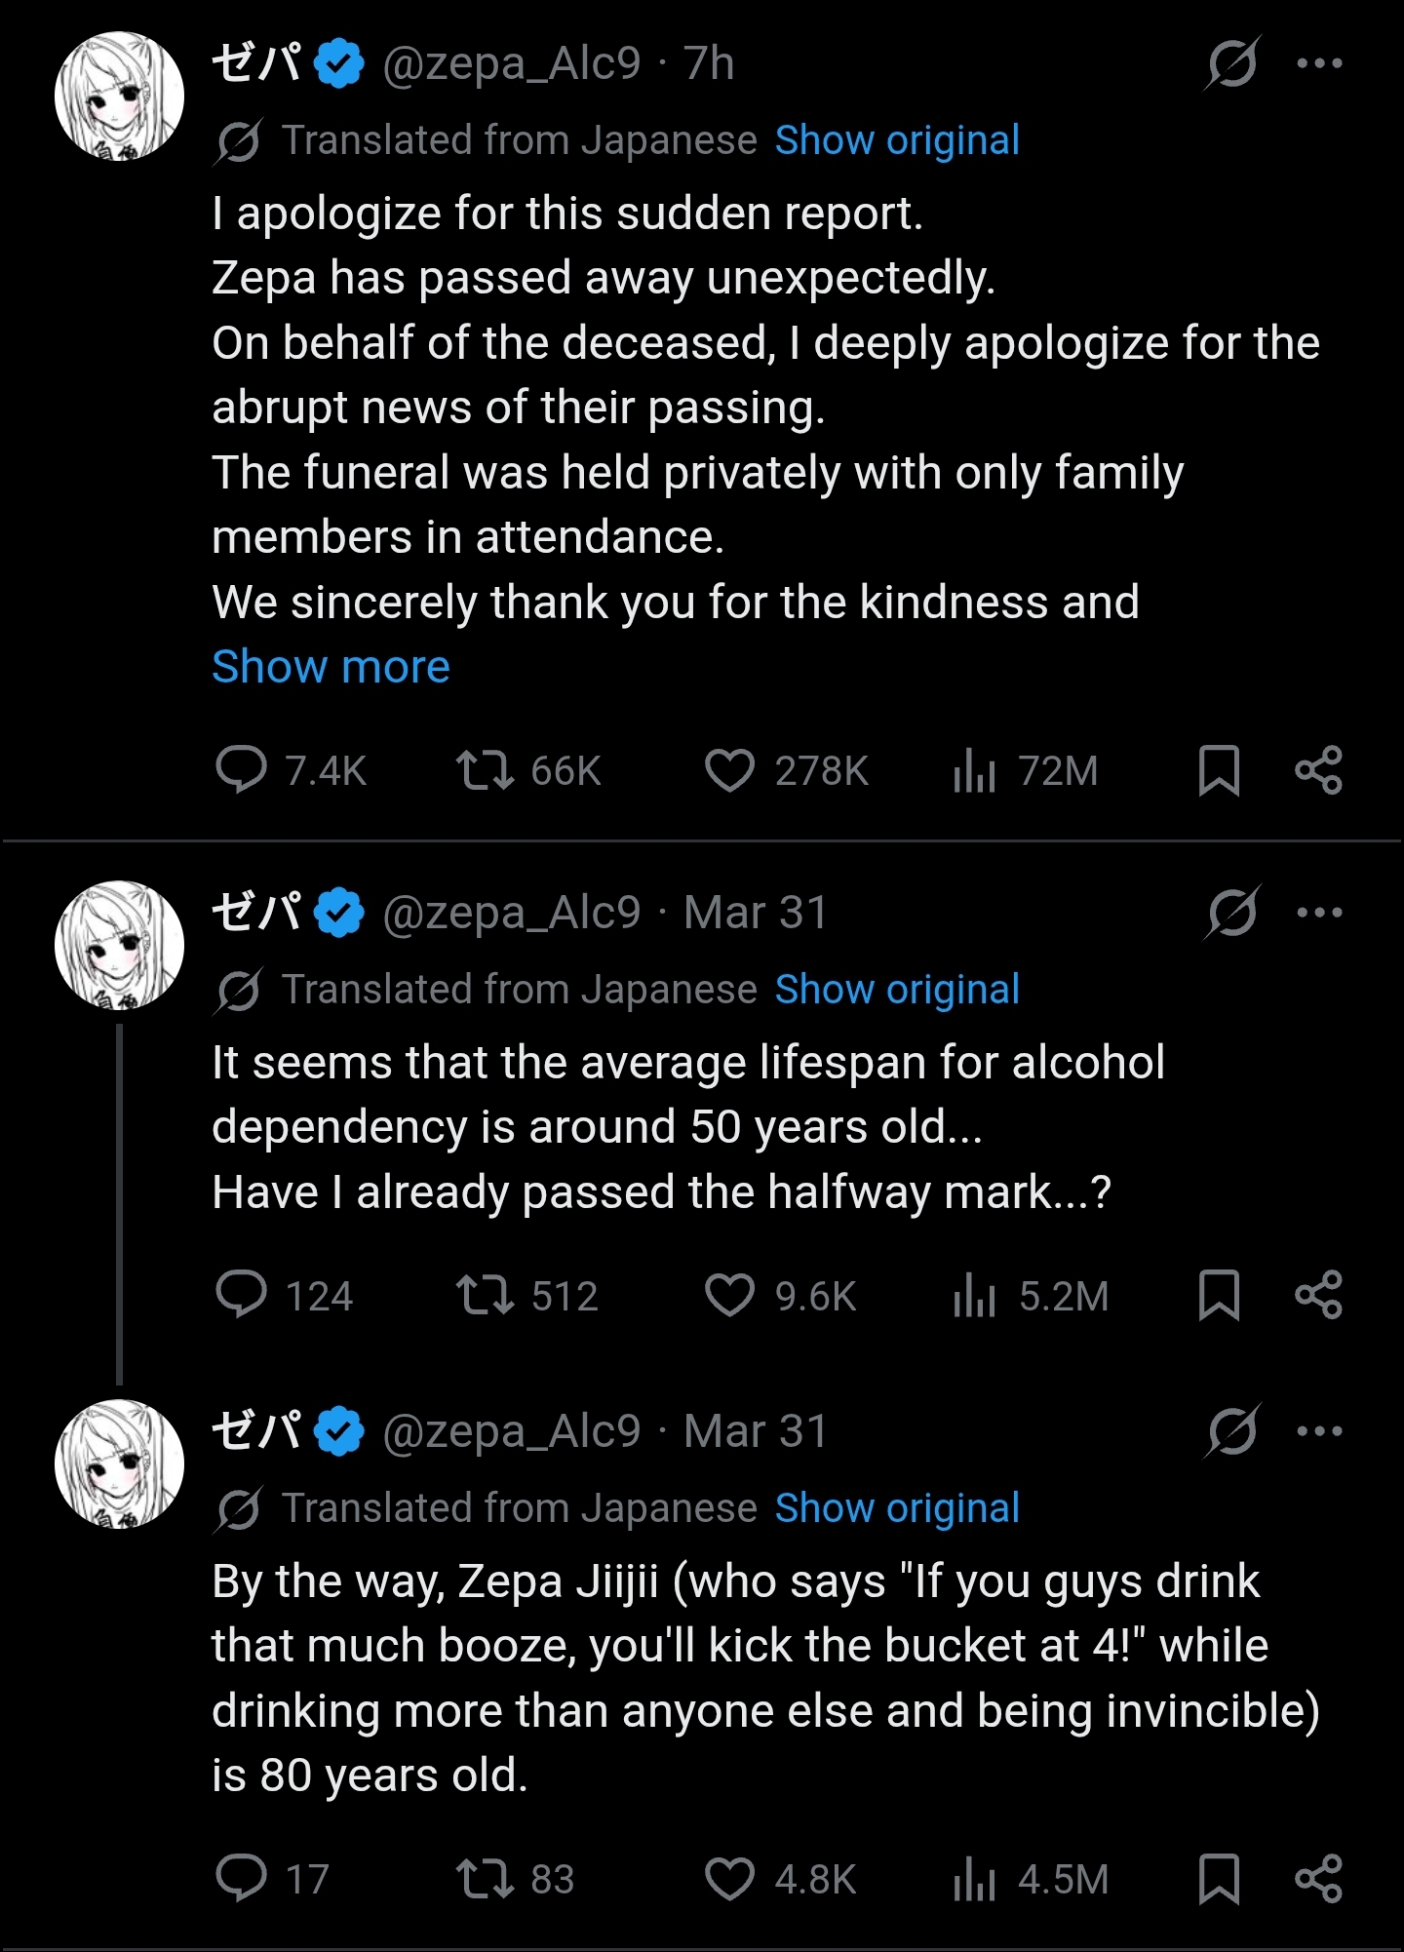
Task: Toggle repost on the post with 83 reposts
Action: pyautogui.click(x=485, y=1878)
